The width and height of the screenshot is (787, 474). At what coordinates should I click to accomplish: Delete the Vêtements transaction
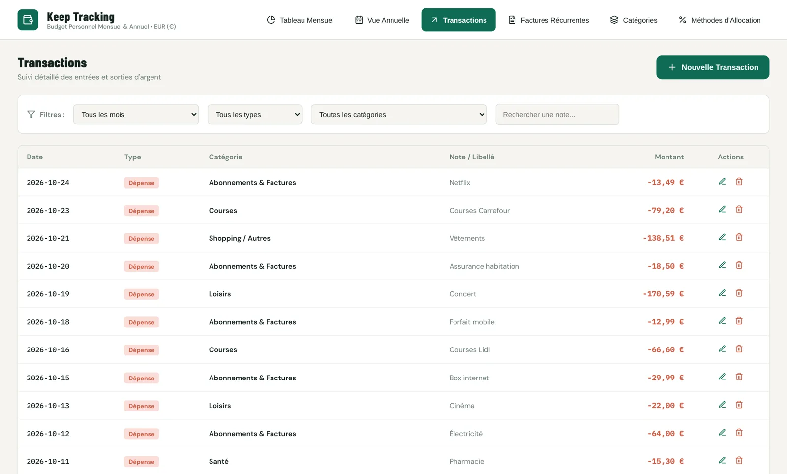739,237
